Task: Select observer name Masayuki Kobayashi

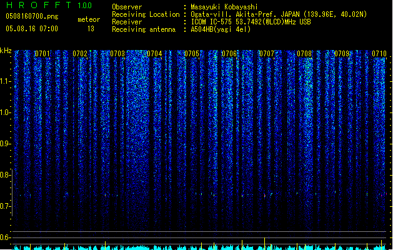Action: 224,7
